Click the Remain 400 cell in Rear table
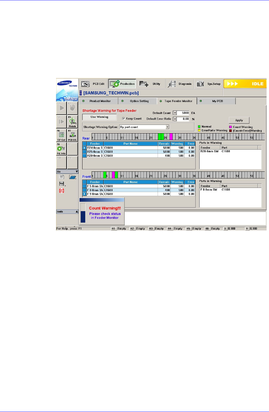Screen dimensions: 269x412 (164, 155)
